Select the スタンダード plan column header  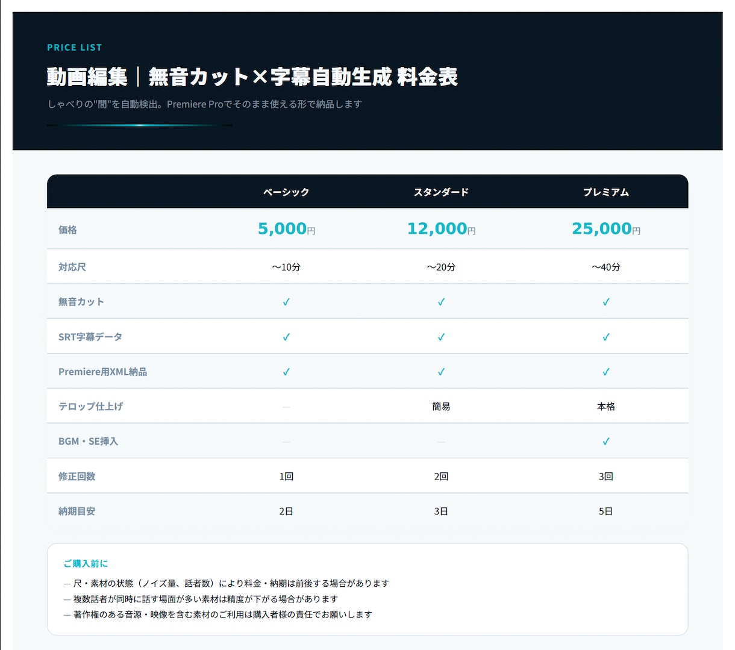(441, 192)
